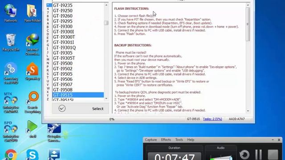This screenshot has height=160, width=285.
Task: Open the Recycle Bin icon
Action: 11,42
